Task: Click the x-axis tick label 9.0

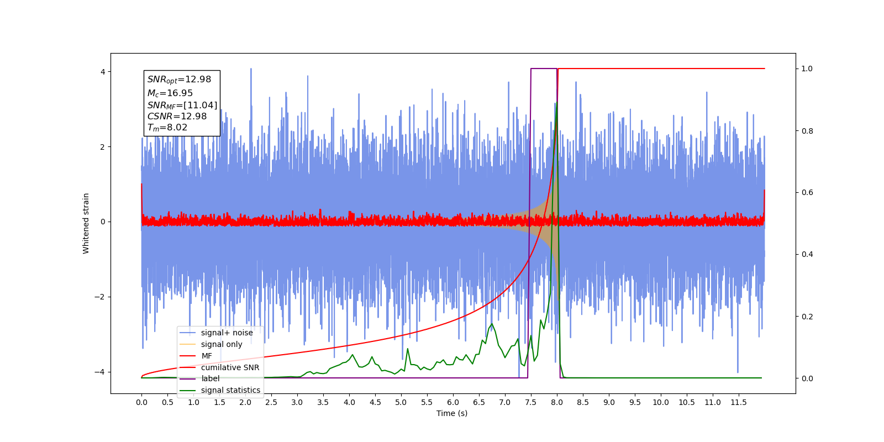Action: click(609, 402)
